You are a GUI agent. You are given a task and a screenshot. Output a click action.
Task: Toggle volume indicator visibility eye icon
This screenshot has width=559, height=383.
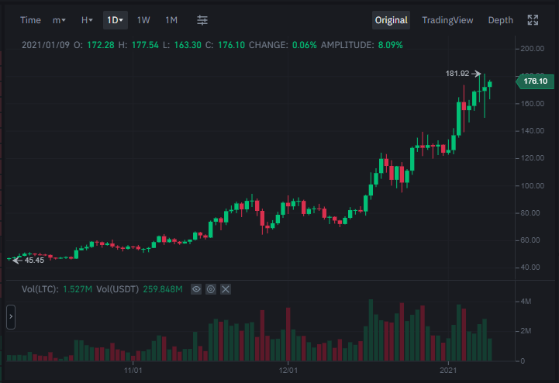click(196, 289)
